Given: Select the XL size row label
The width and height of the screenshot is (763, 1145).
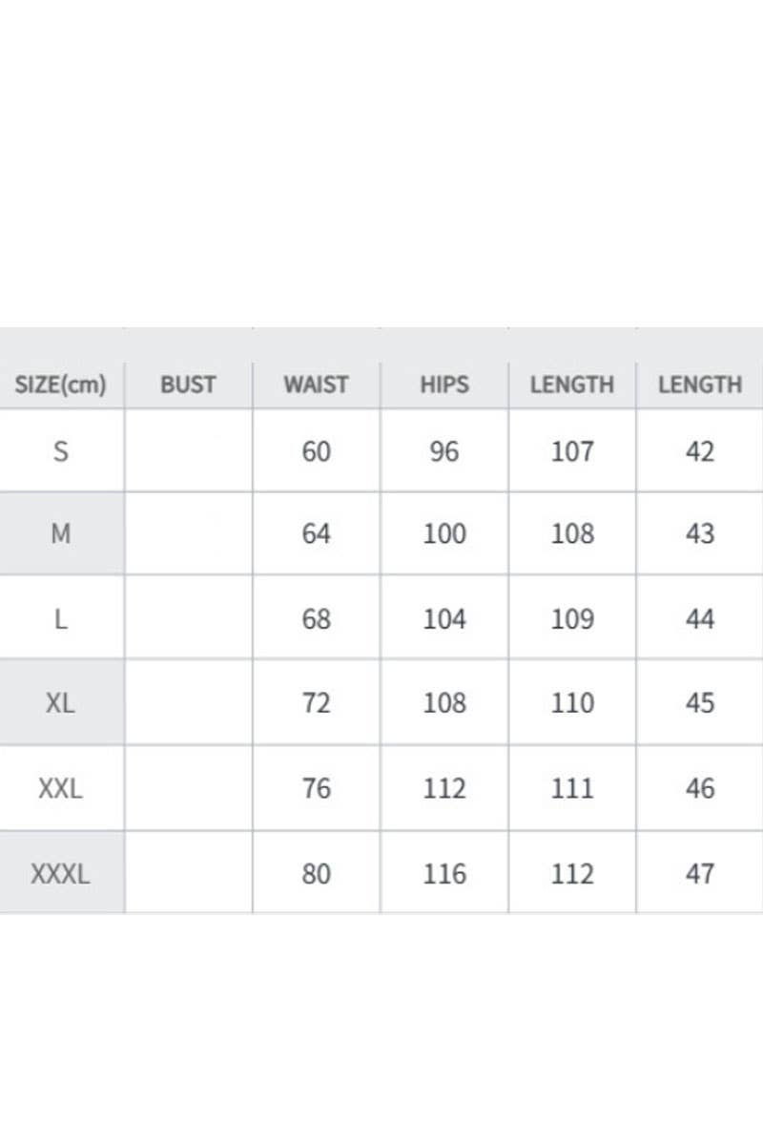Looking at the screenshot, I should coord(61,703).
